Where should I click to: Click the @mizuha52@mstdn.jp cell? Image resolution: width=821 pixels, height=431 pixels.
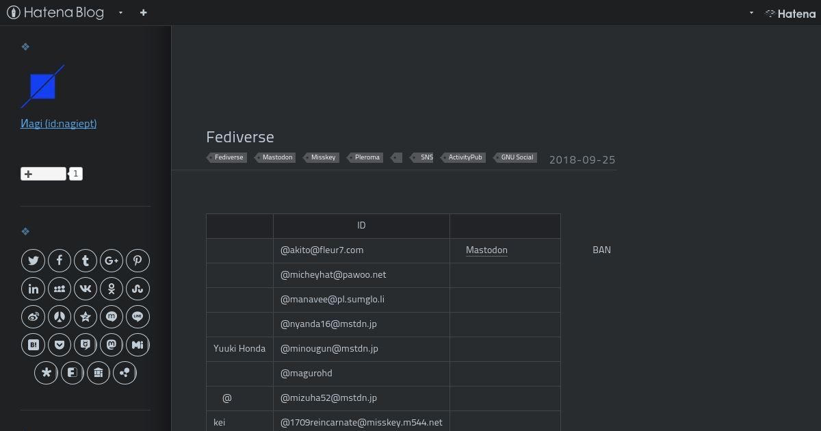[x=361, y=398]
